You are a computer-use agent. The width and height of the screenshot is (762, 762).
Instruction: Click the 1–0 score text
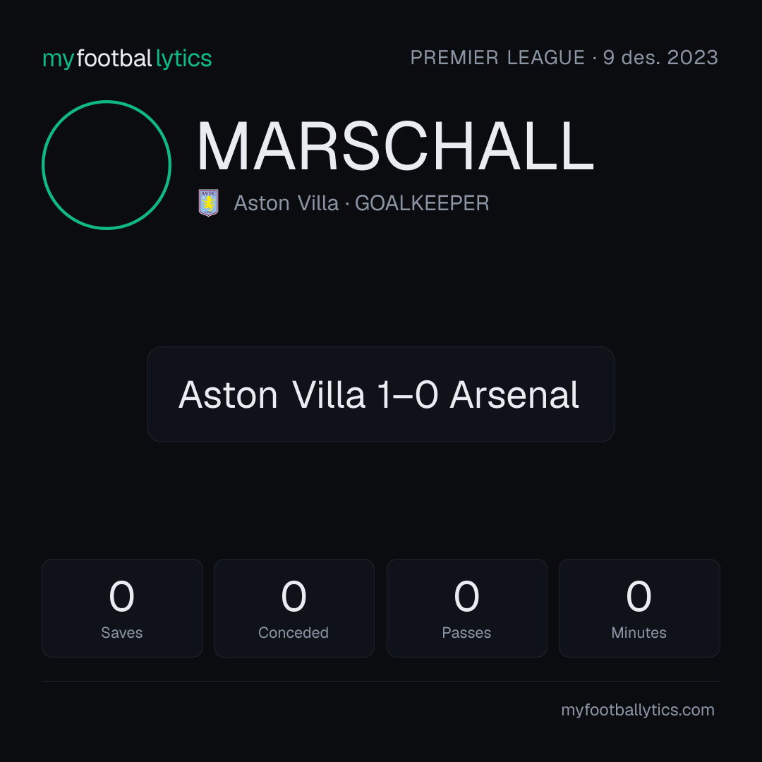point(408,394)
